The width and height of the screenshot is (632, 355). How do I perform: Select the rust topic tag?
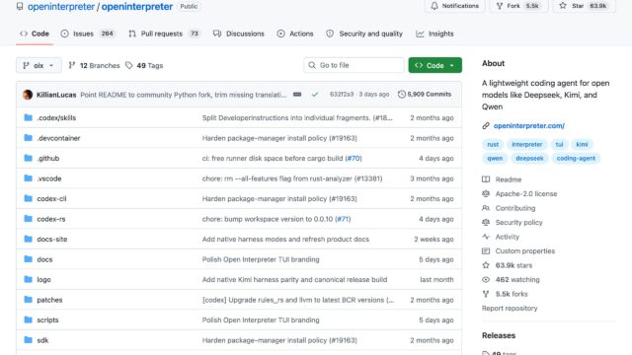[493, 144]
